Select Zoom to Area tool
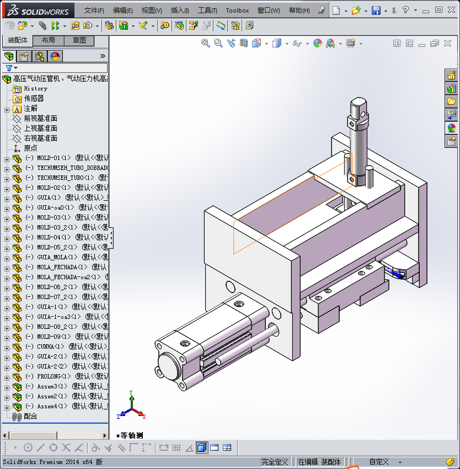This screenshot has height=469, width=460. 218,43
